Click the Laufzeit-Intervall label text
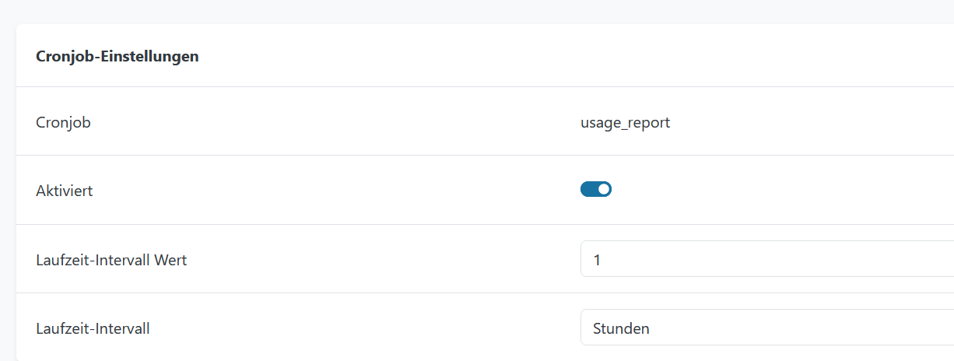This screenshot has width=954, height=361. 93,328
